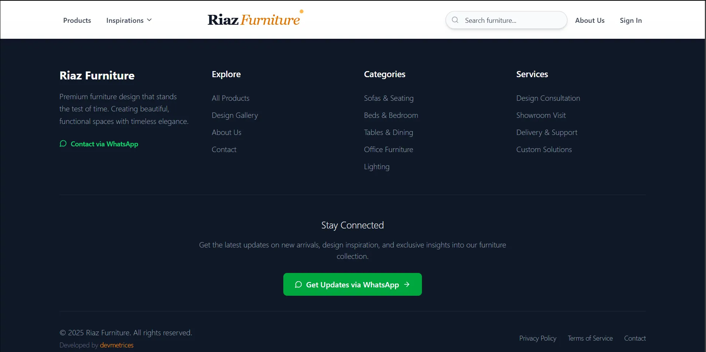Open Design Consultation service
This screenshot has width=706, height=352.
tap(548, 98)
